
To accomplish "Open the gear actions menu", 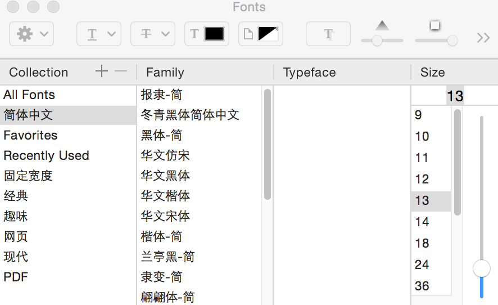I will pos(31,34).
